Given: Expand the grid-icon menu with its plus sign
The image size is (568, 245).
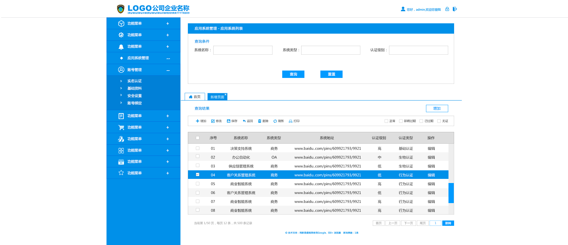Looking at the screenshot, I should click(x=168, y=151).
